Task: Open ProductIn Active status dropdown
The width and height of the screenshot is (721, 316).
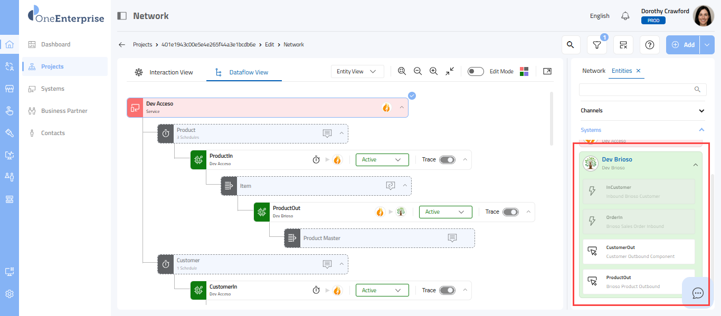Action: [382, 160]
